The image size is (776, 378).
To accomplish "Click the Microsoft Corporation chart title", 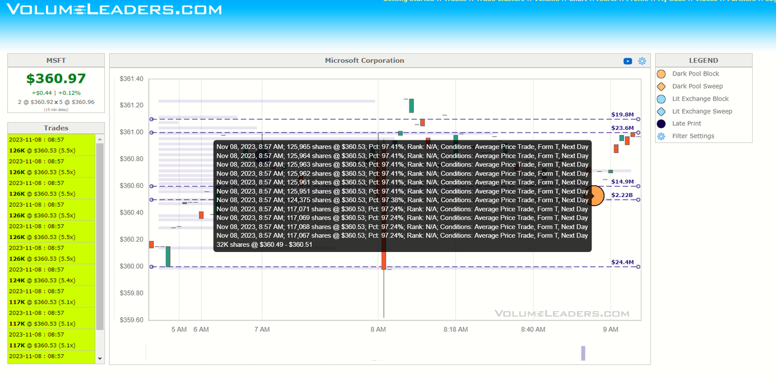I will click(x=364, y=61).
